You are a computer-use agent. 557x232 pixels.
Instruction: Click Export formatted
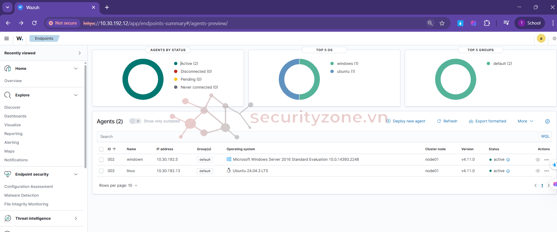coord(487,121)
